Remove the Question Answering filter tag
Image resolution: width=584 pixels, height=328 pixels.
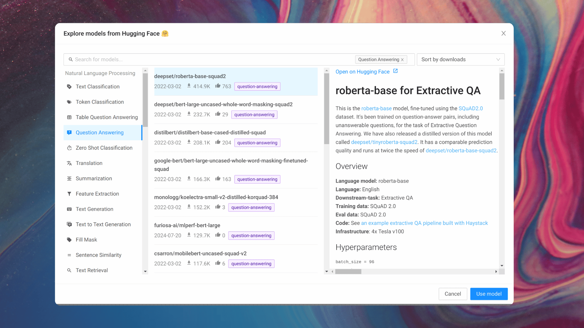pos(402,60)
